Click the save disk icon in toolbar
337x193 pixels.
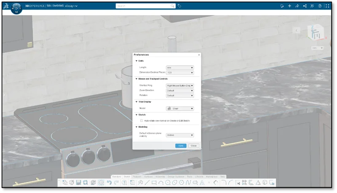(78, 182)
